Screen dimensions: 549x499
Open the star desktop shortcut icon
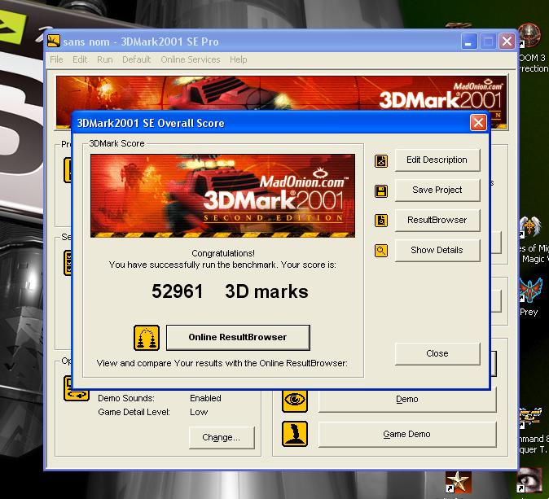[x=458, y=482]
